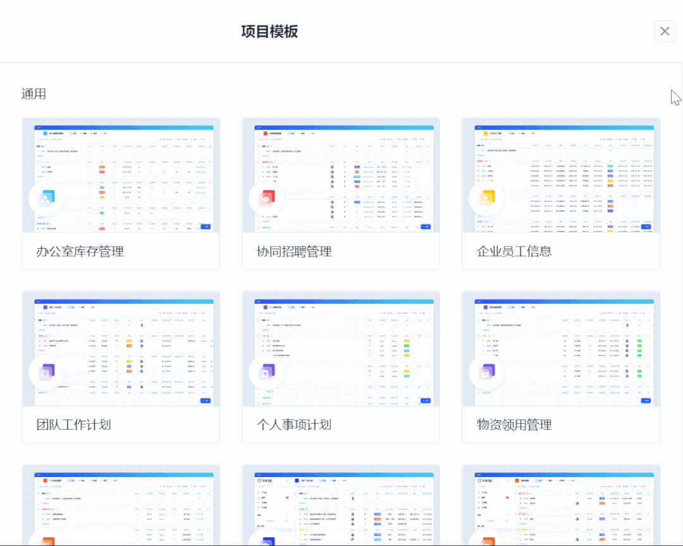The image size is (683, 546).
Task: Click the red 协同招聘管理 template badge icon
Action: click(267, 199)
